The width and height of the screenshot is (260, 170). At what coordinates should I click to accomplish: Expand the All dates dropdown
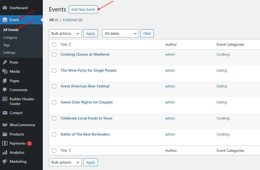pos(121,33)
